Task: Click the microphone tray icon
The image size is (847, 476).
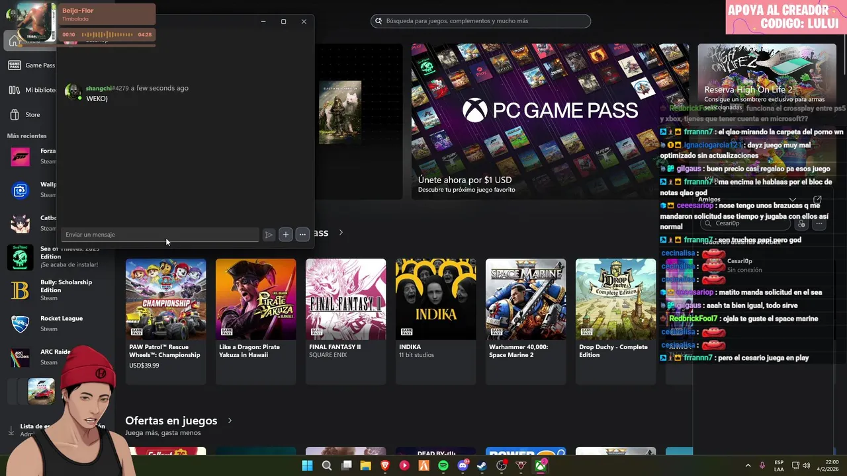Action: coord(763,465)
